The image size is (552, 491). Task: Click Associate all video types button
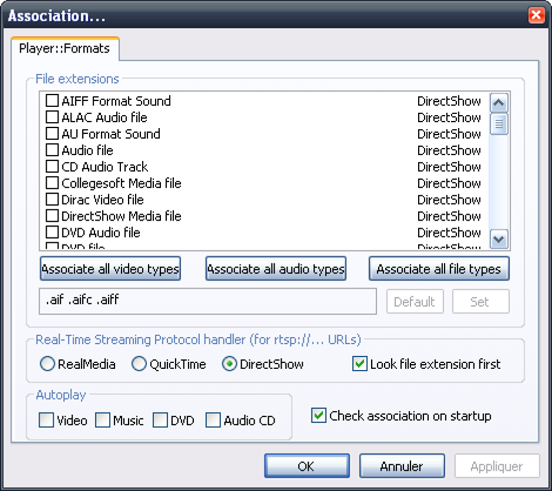pyautogui.click(x=110, y=269)
